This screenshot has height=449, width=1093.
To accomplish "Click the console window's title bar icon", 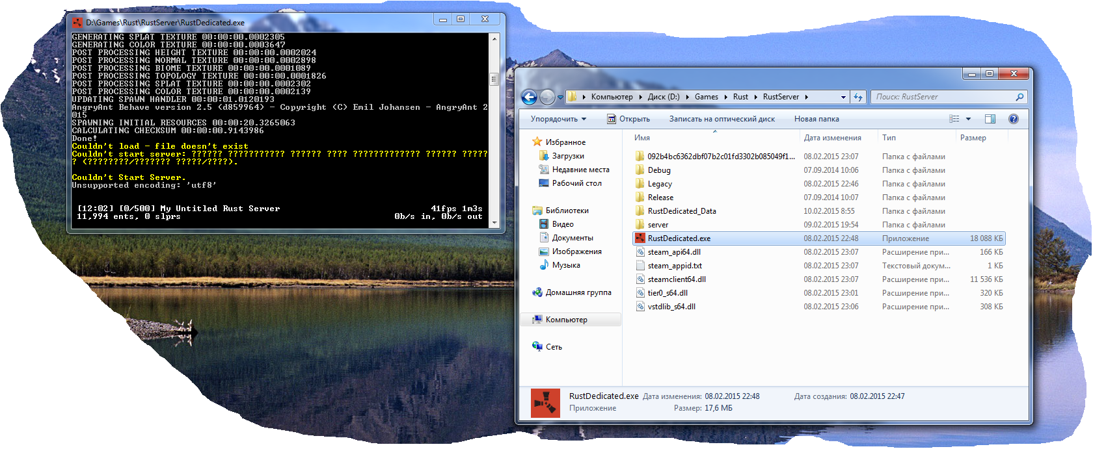I will tap(78, 23).
